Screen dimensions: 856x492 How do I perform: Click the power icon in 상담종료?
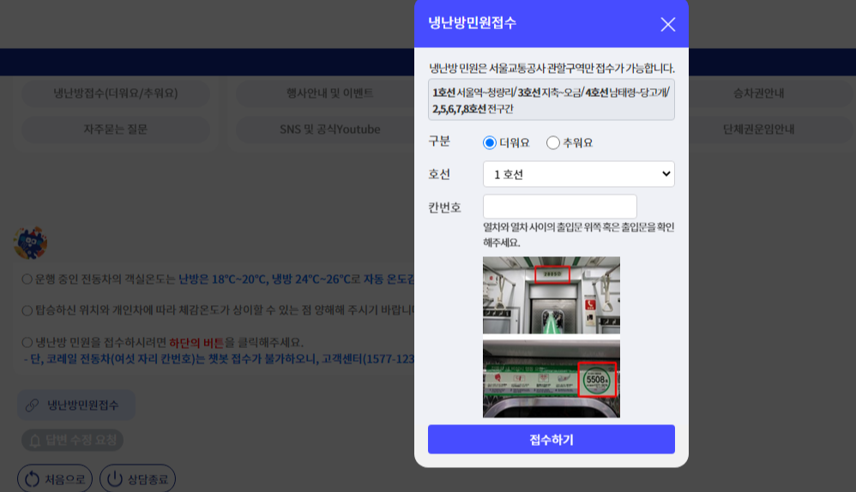tap(115, 479)
